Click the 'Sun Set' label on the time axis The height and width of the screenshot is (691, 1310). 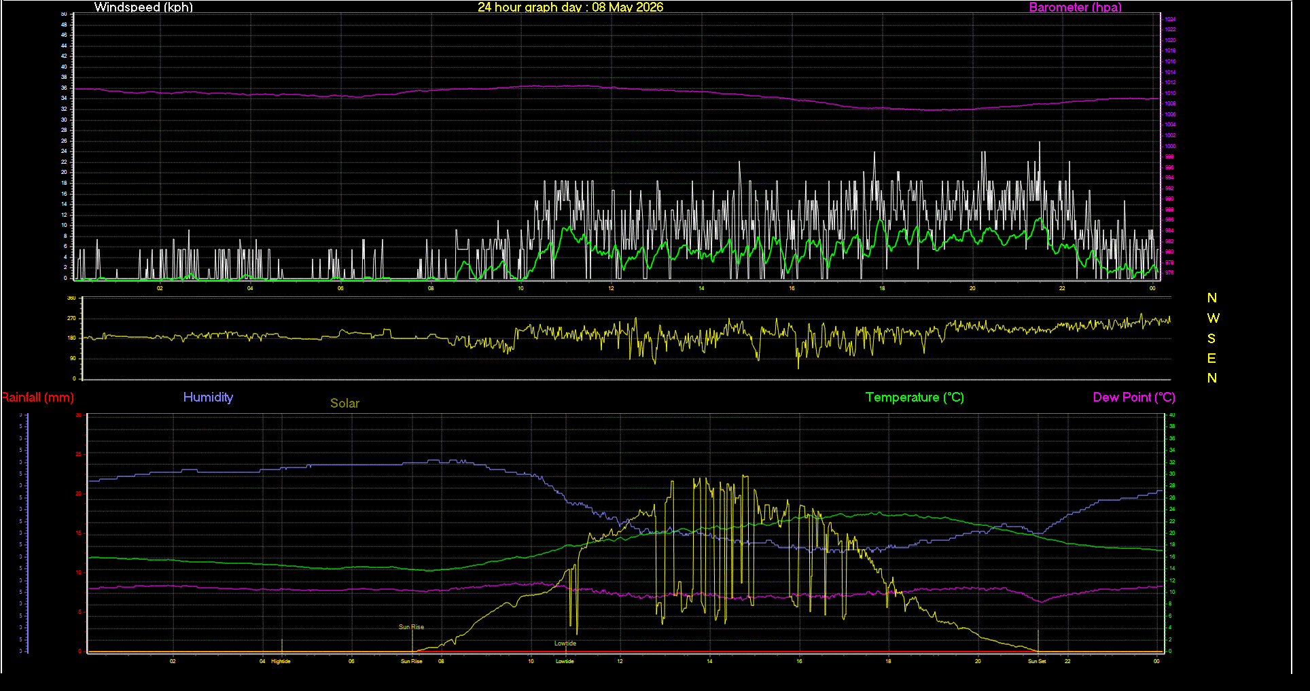[x=1037, y=661]
